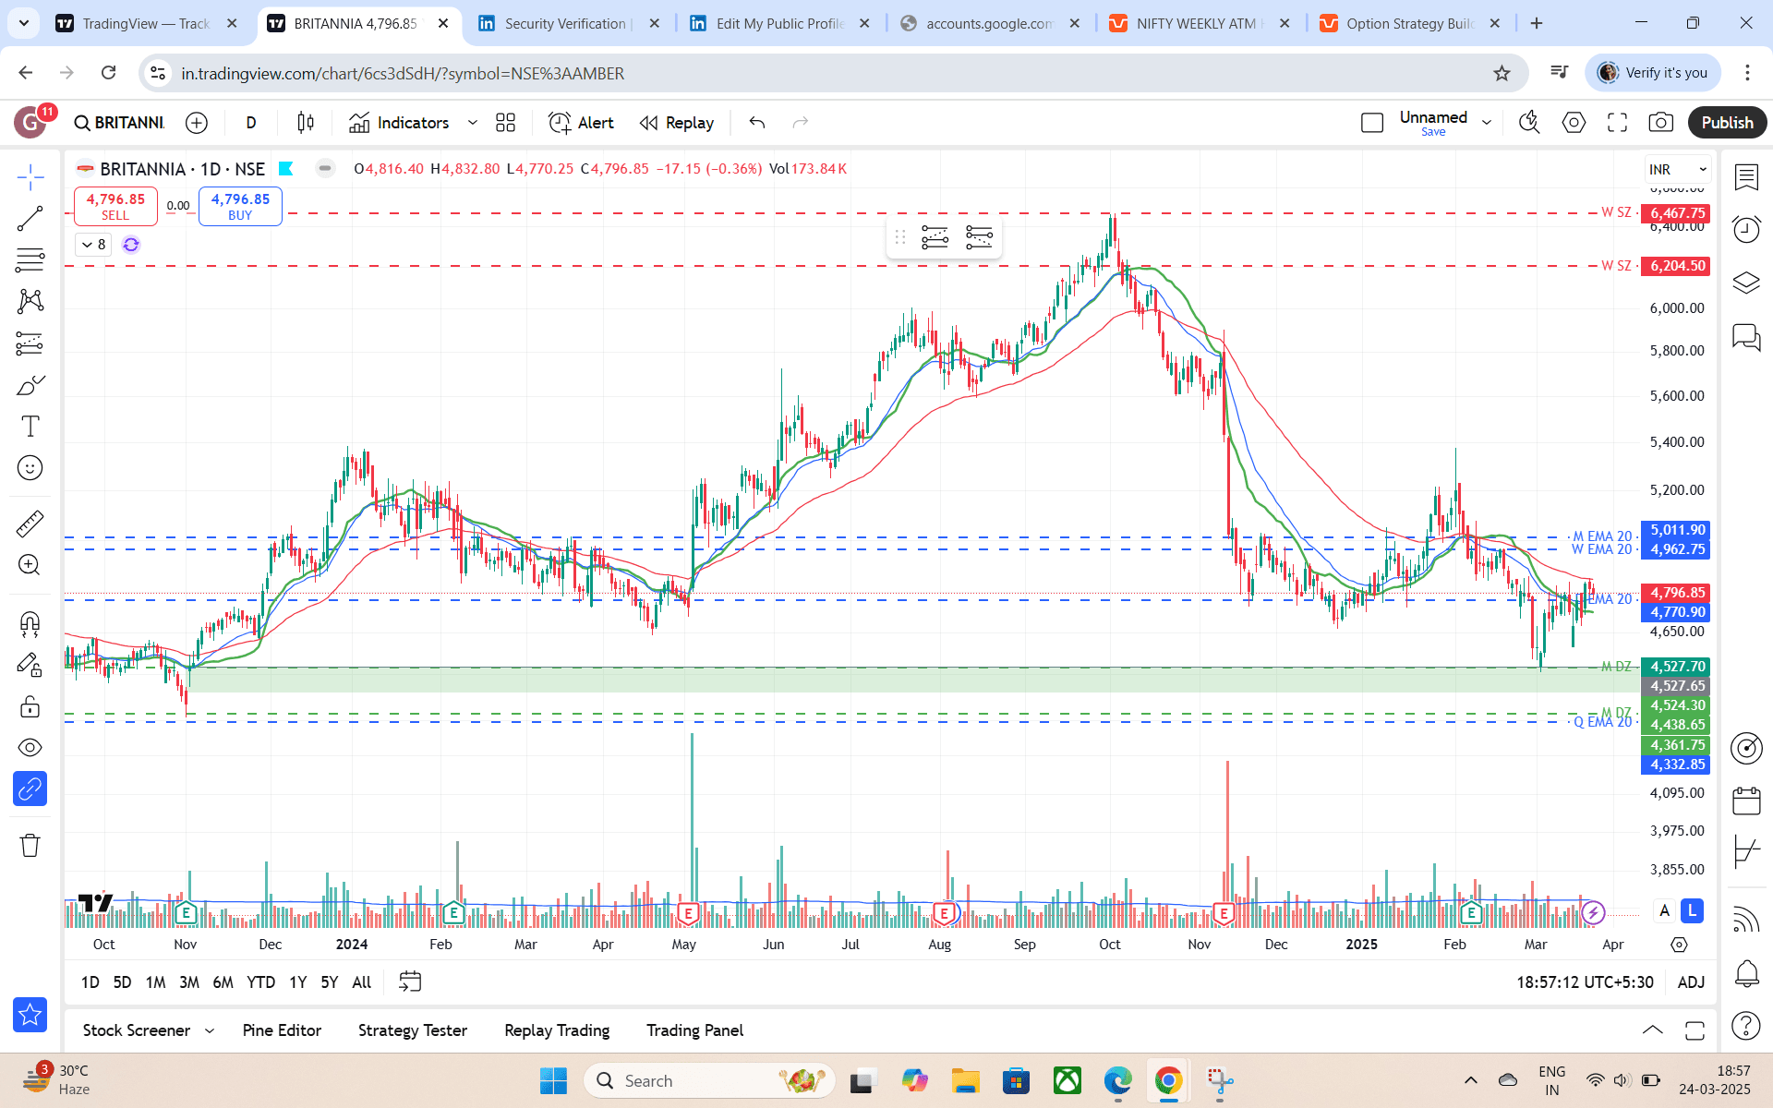Toggle magnet mode for drawings

30,625
